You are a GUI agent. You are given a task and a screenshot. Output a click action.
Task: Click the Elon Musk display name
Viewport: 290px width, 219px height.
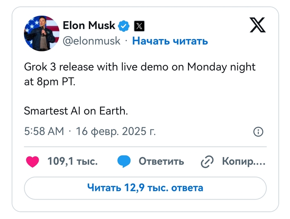(89, 26)
